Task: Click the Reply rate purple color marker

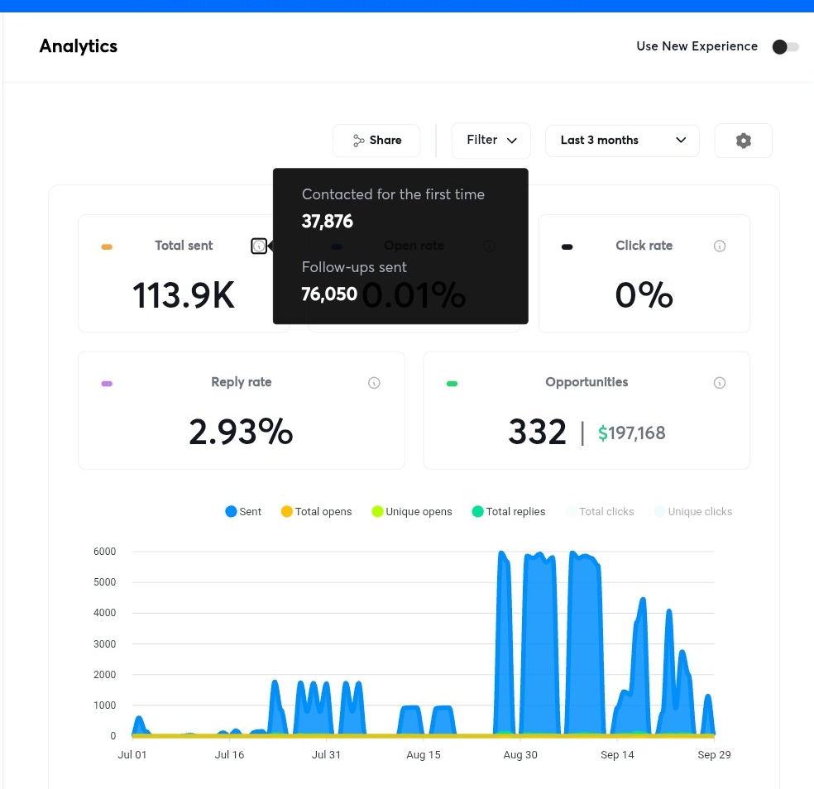Action: (107, 384)
